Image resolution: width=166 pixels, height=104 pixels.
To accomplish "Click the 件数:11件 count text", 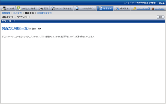I will coord(35,29).
